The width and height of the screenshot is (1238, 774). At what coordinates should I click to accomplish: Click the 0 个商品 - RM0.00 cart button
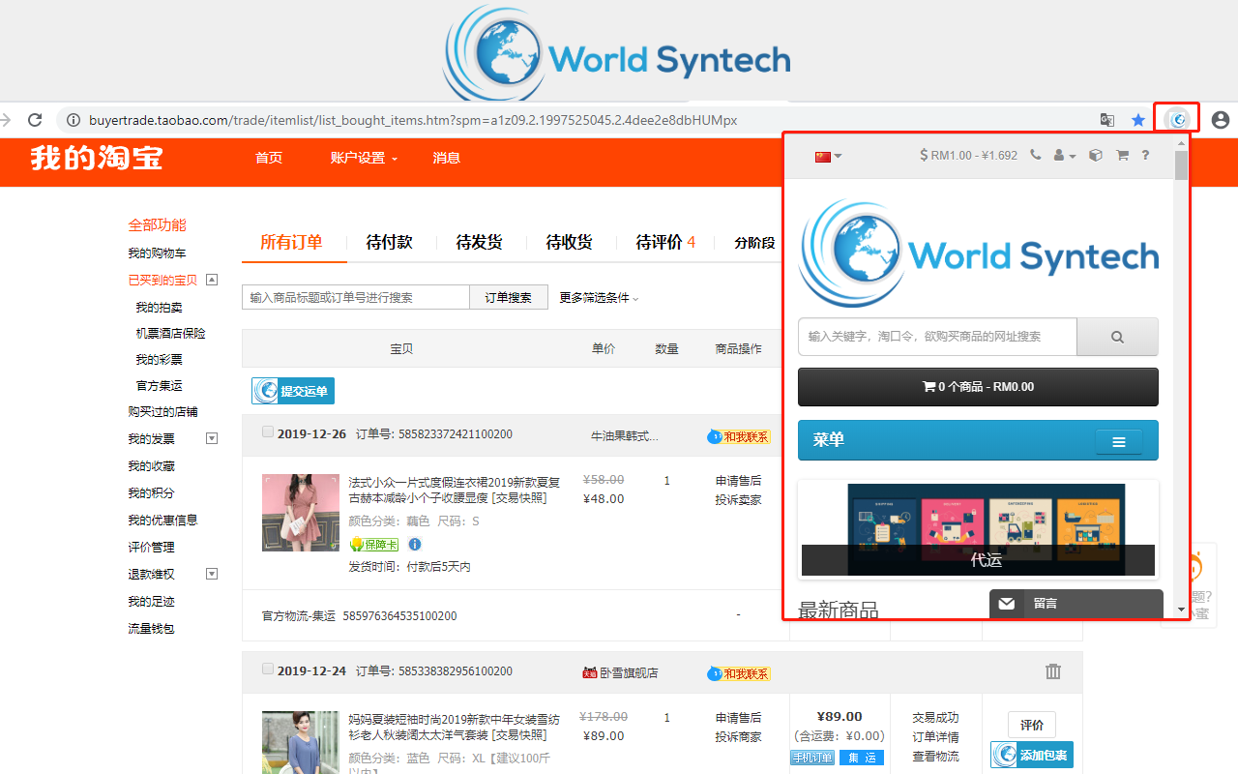(978, 387)
